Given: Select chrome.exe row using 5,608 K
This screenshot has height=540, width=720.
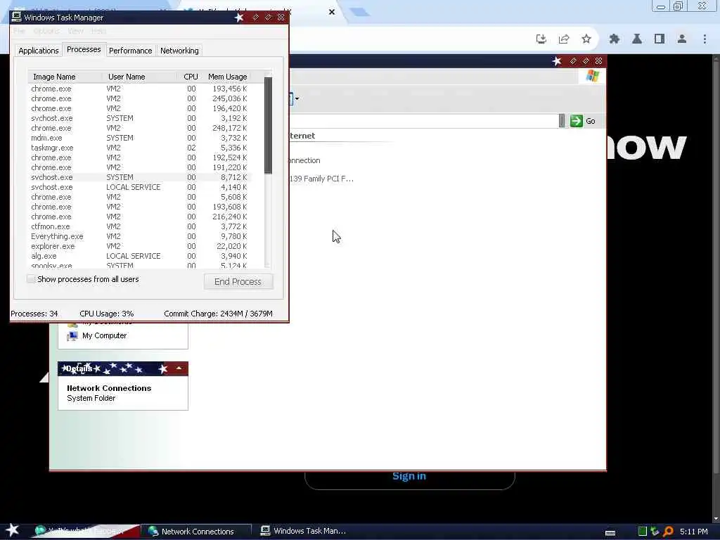Looking at the screenshot, I should 139,197.
